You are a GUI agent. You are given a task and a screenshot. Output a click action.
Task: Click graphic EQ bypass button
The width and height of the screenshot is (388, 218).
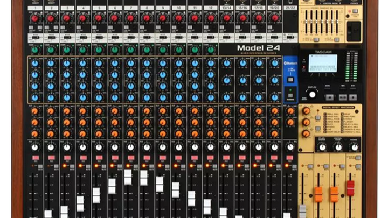pyautogui.click(x=336, y=40)
